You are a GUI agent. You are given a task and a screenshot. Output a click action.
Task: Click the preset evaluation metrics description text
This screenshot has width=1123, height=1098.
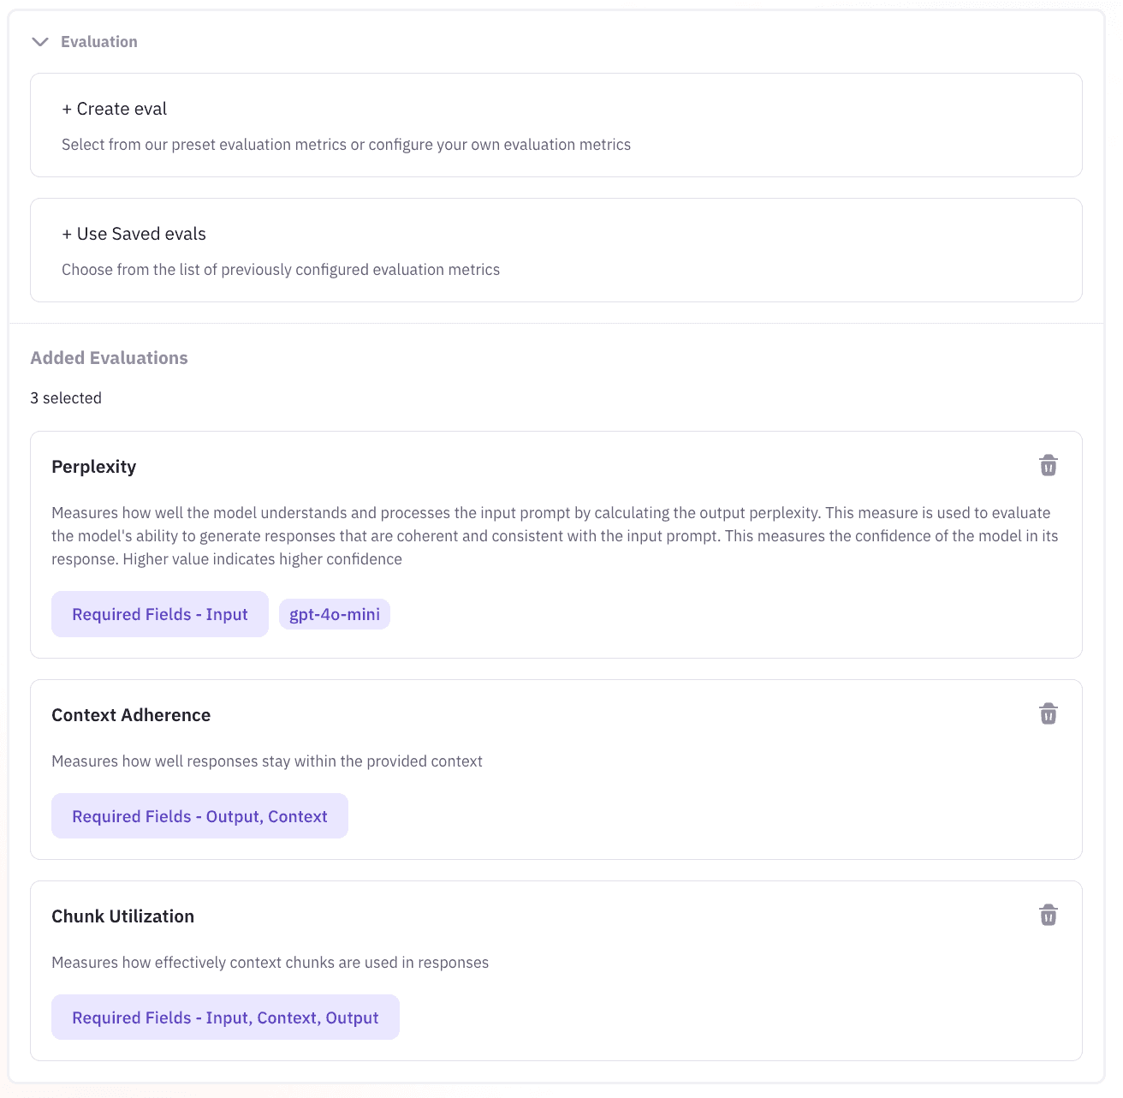[347, 145]
